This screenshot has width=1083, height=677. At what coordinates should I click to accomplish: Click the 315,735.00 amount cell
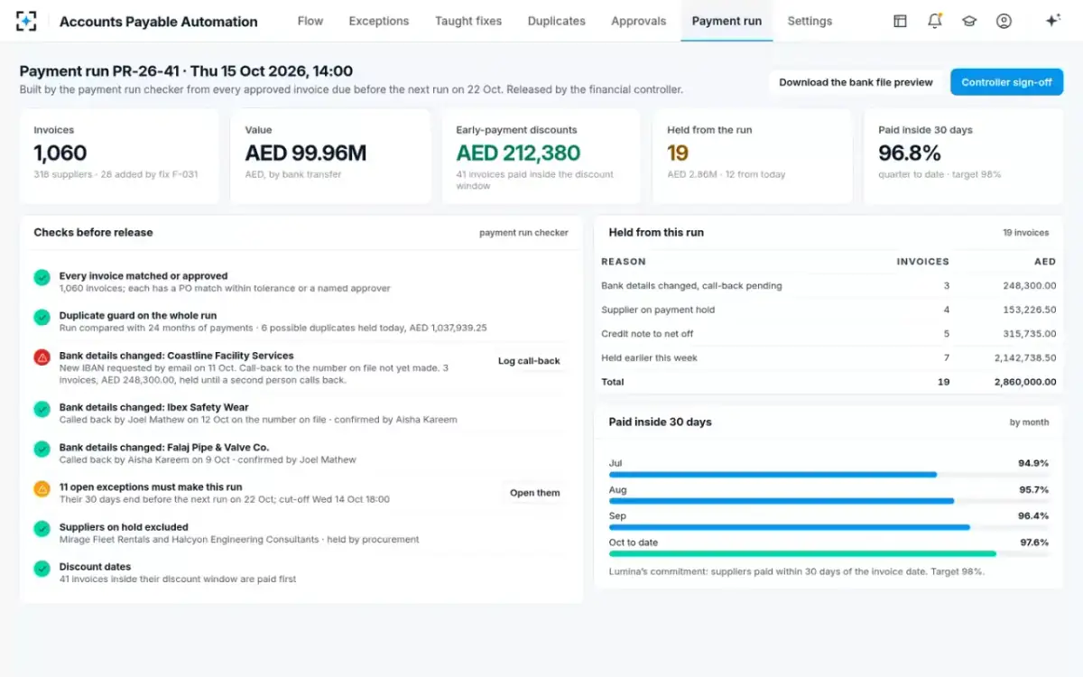point(1029,334)
